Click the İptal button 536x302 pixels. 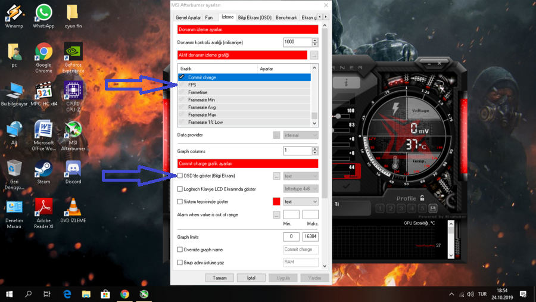coord(251,278)
